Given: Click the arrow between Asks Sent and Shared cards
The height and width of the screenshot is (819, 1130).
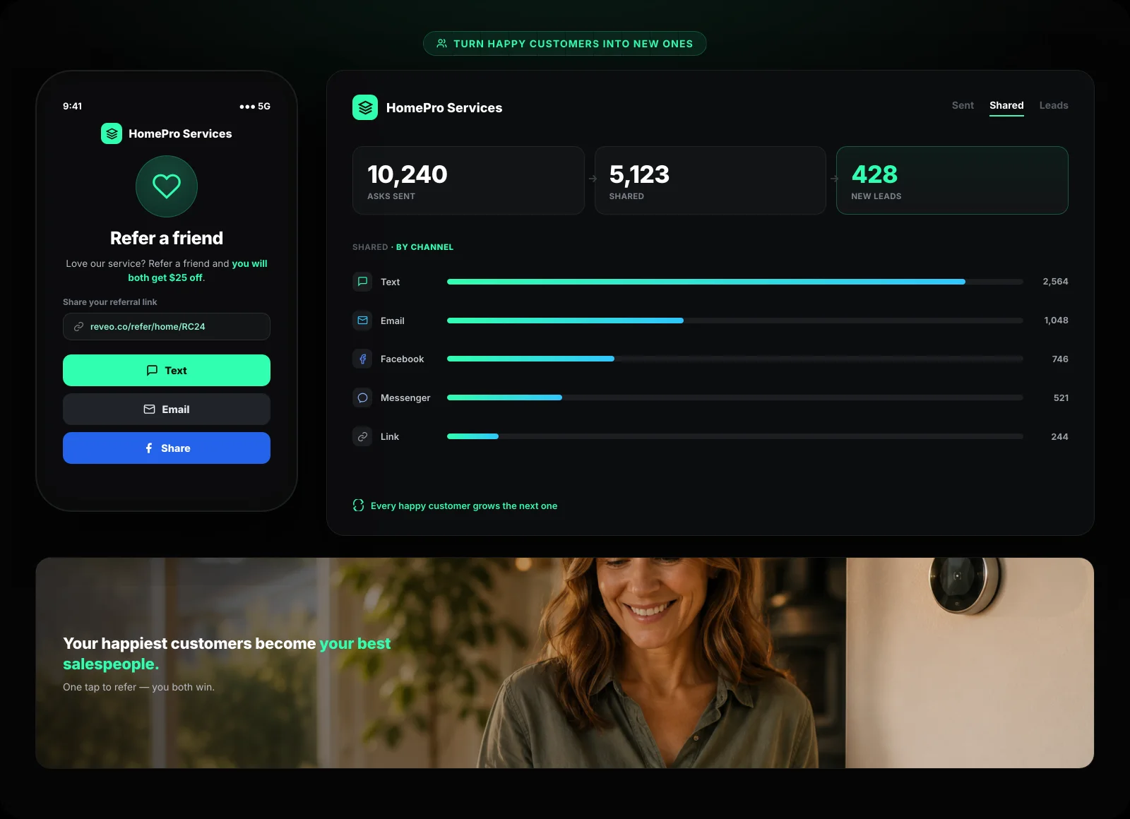Looking at the screenshot, I should click(x=593, y=179).
